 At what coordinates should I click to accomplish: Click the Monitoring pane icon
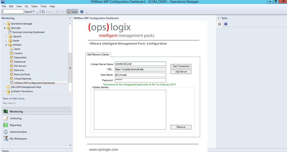6,112
